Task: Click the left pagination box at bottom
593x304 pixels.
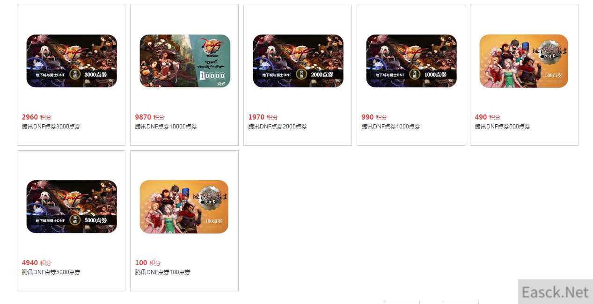Action: point(402,302)
